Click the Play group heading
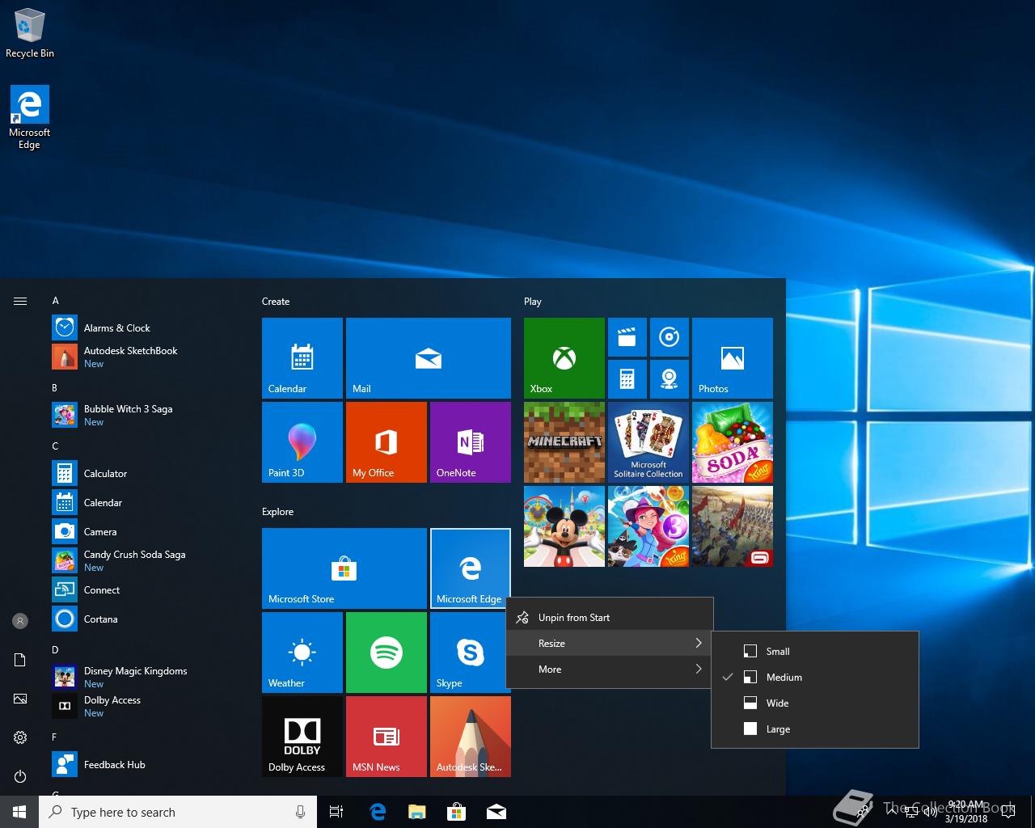The image size is (1035, 828). (533, 302)
